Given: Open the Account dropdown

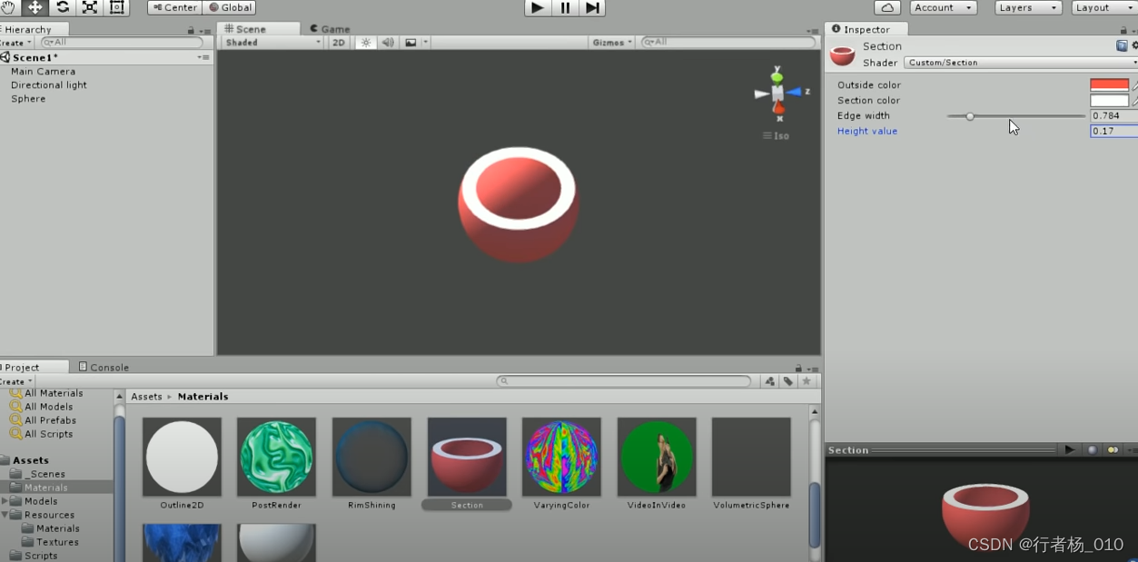Looking at the screenshot, I should point(943,7).
